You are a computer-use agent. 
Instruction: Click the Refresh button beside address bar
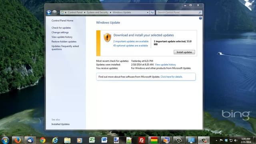[x=152, y=12]
